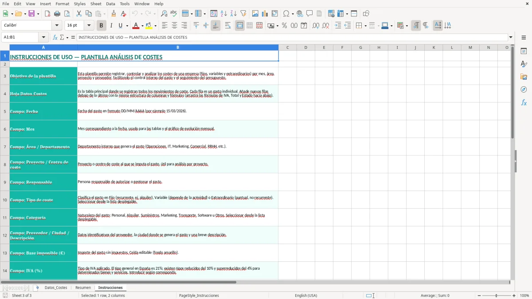
Task: Open the Format menu
Action: tap(62, 4)
